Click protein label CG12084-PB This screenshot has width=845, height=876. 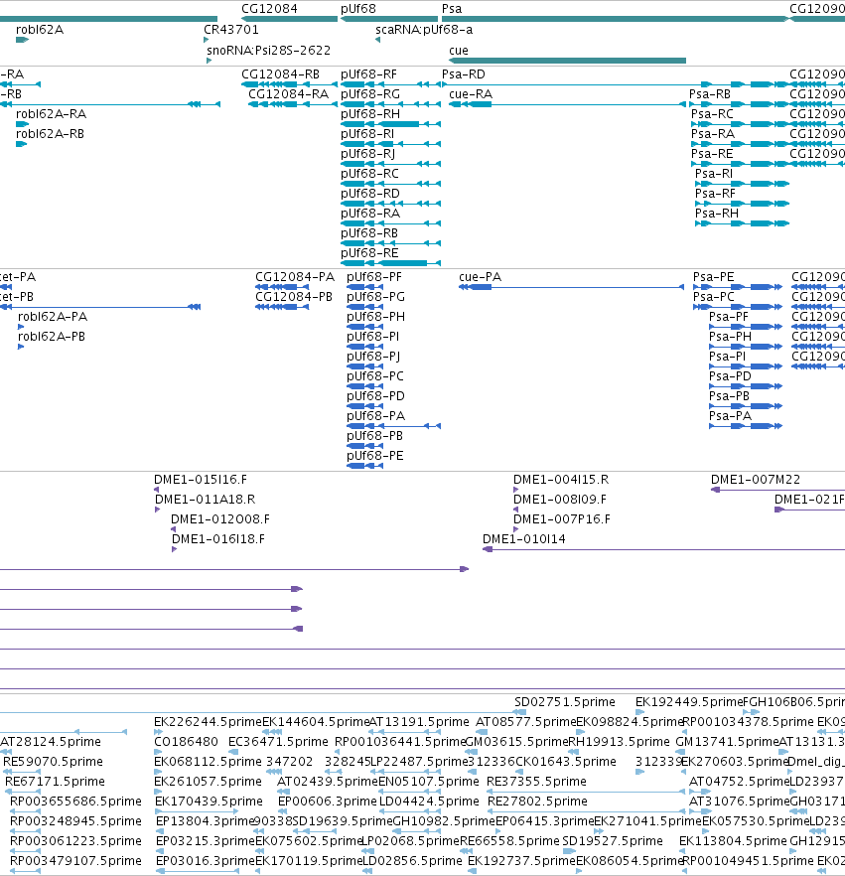pos(294,297)
